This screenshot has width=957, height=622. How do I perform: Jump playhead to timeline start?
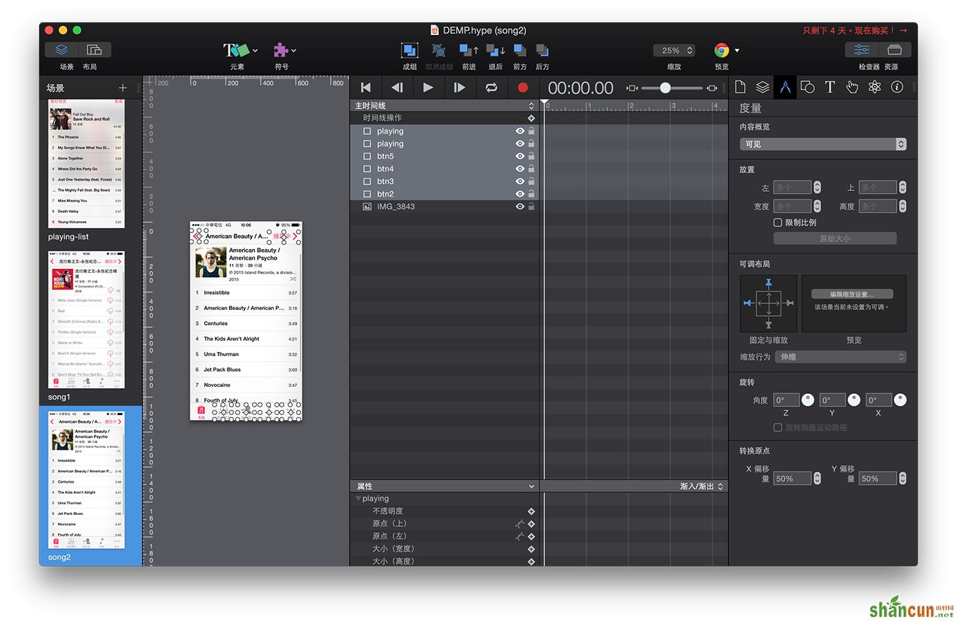(365, 87)
